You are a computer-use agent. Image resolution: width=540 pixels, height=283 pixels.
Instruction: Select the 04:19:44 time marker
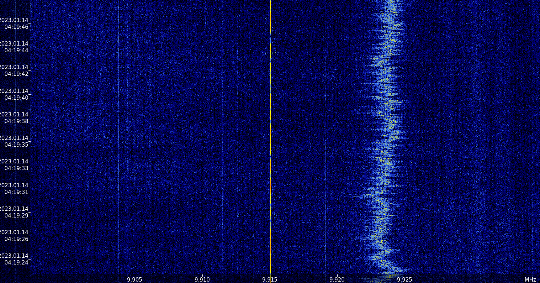click(16, 50)
